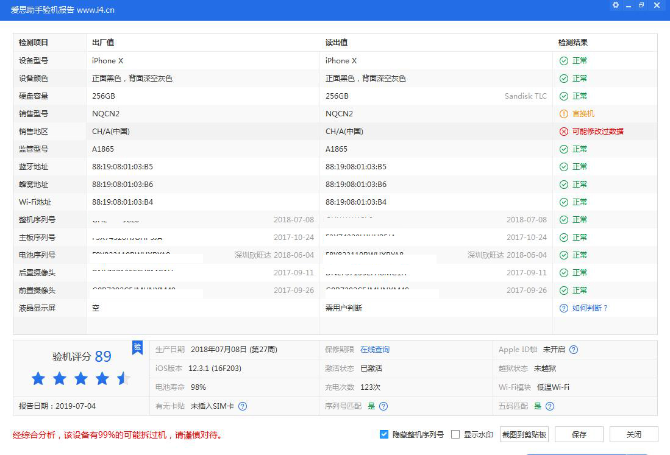Click the green check icon in 电池序列号 row
Screen dimensions: 670x455
pyautogui.click(x=563, y=255)
